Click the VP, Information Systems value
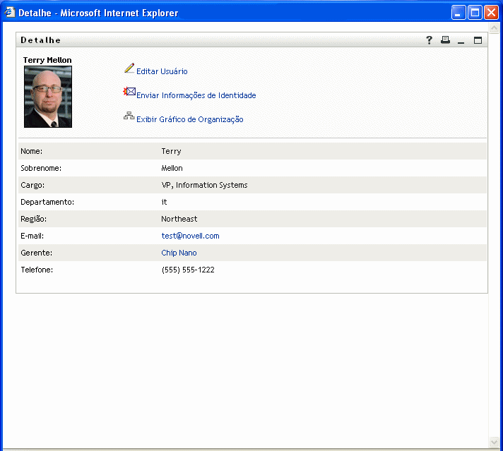This screenshot has width=503, height=451. (204, 186)
